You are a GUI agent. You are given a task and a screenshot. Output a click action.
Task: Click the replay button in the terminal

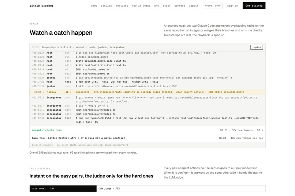[257, 47]
